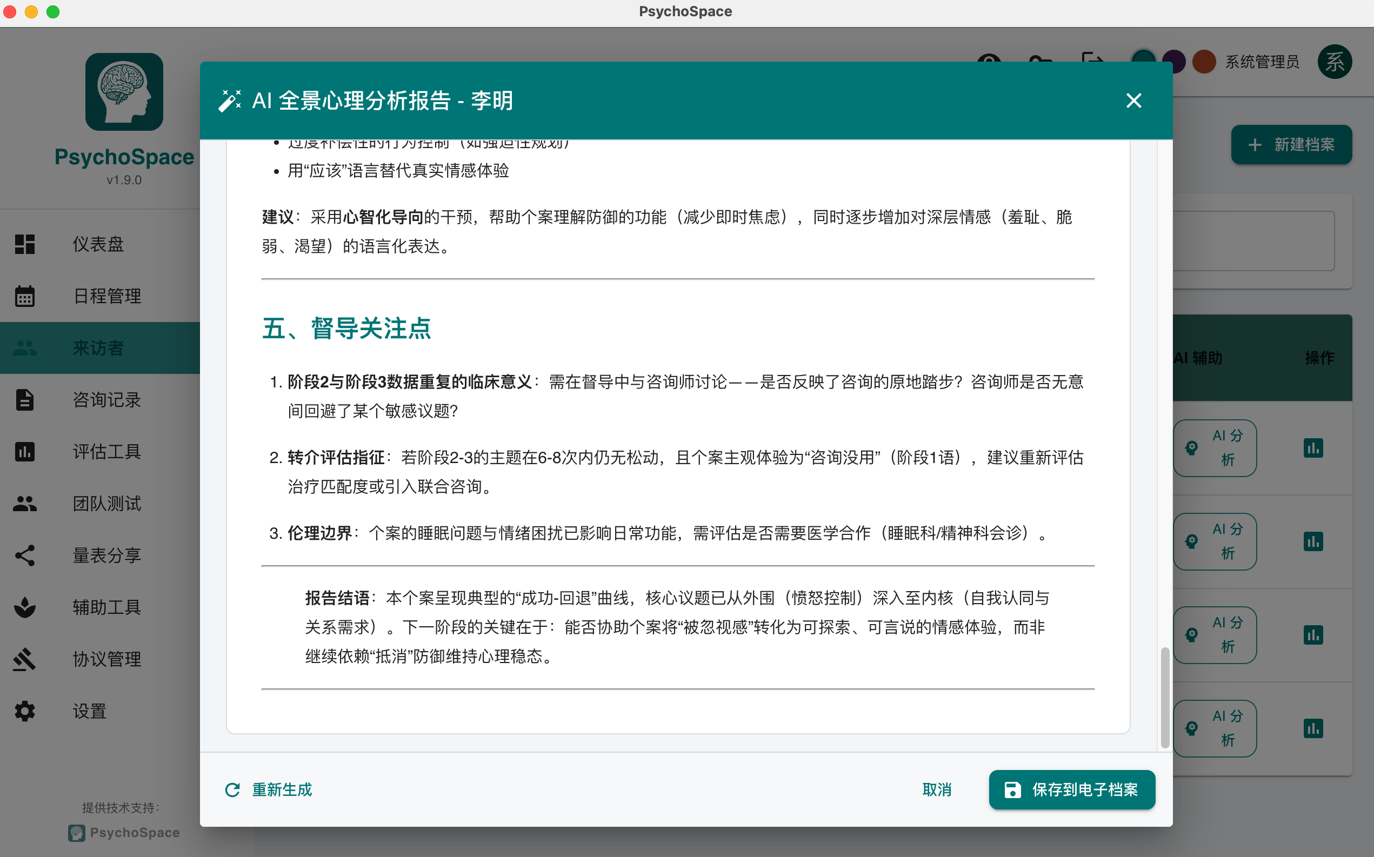Click the 咨询记录 document icon
Screen dimensions: 1374x857
tap(25, 400)
